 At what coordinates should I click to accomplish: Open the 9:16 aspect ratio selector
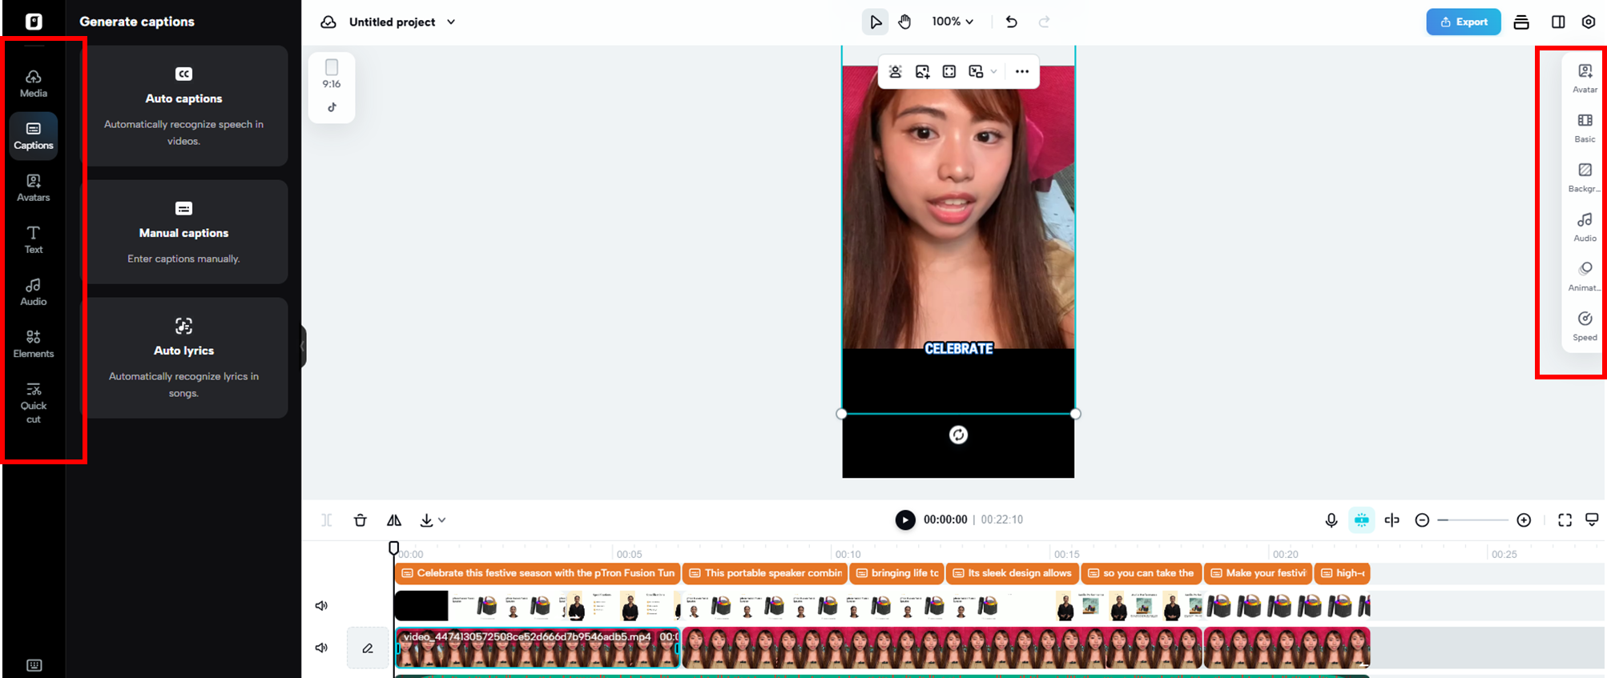pyautogui.click(x=332, y=74)
